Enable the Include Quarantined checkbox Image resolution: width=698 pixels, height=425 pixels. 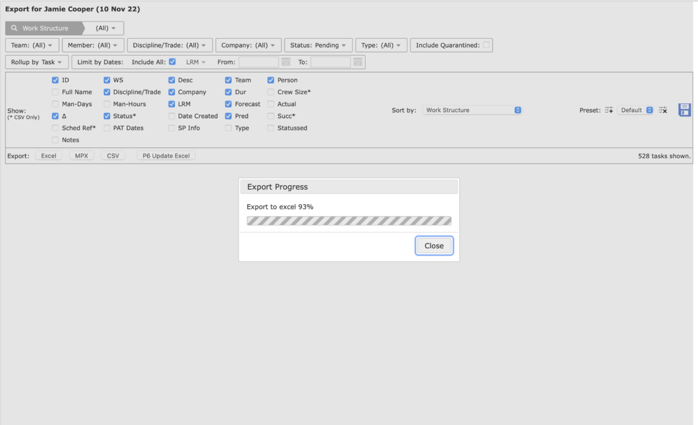click(486, 45)
